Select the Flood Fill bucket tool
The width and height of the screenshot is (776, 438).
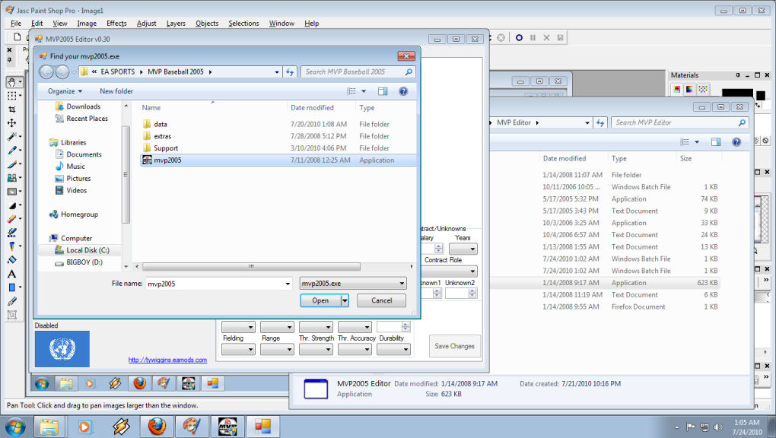(11, 260)
